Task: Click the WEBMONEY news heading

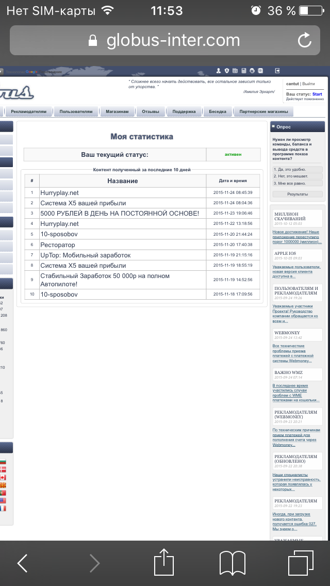Action: coord(287,333)
